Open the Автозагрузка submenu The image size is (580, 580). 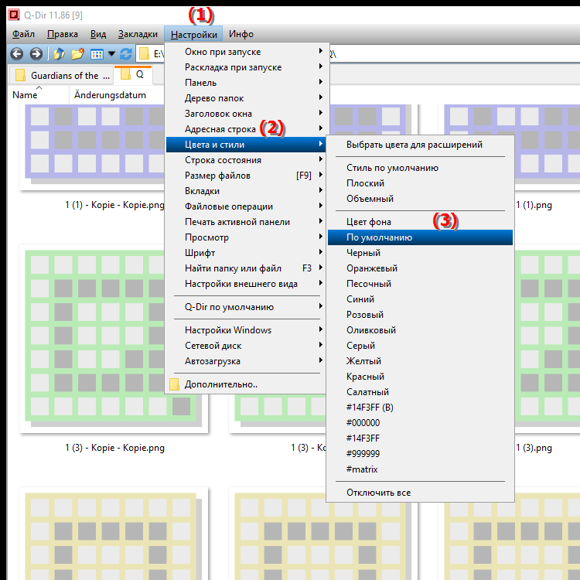coord(246,361)
